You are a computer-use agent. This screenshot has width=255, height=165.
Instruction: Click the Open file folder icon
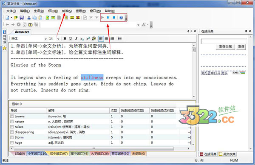(x=16, y=17)
